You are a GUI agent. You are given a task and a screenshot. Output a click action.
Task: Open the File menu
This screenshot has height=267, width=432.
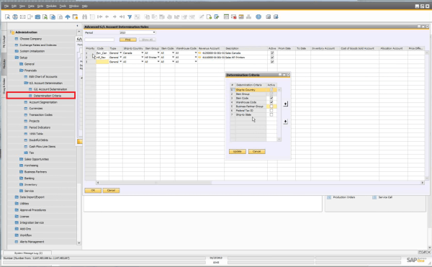point(6,6)
